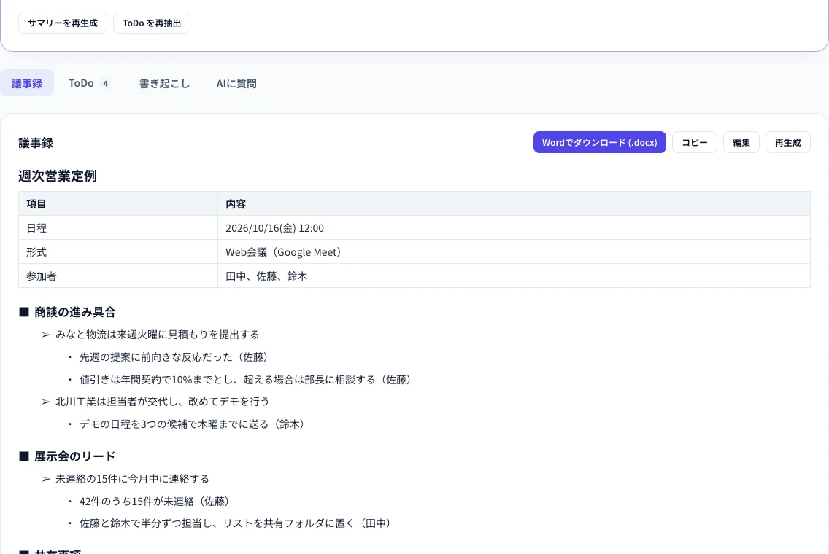Click the bullet 42件のうち15件が未連絡（佐藤）
This screenshot has height=554, width=829.
coord(155,502)
